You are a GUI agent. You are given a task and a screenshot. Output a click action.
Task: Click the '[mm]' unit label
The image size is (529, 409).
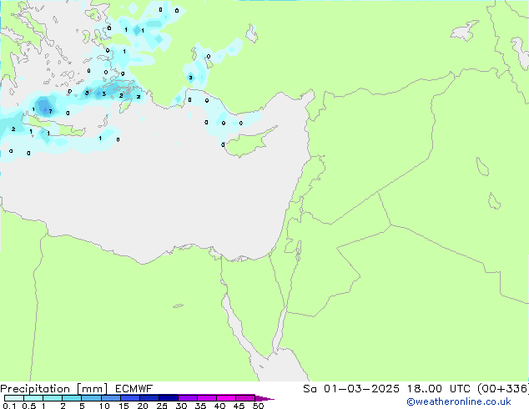click(93, 389)
